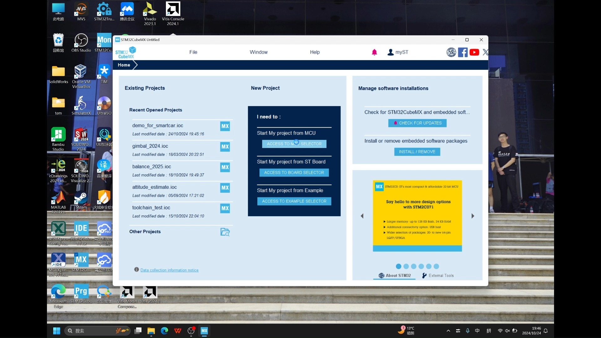Browse Other Projects folder icon
The width and height of the screenshot is (601, 338).
point(225,232)
